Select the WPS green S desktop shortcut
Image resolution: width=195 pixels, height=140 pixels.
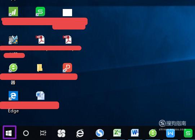[40, 12]
